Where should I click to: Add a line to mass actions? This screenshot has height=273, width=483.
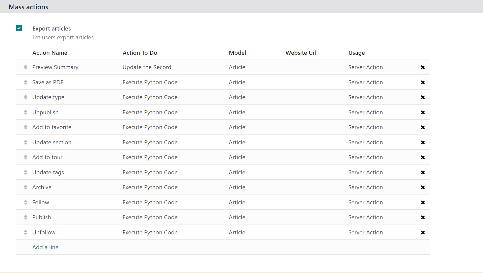[x=45, y=247]
